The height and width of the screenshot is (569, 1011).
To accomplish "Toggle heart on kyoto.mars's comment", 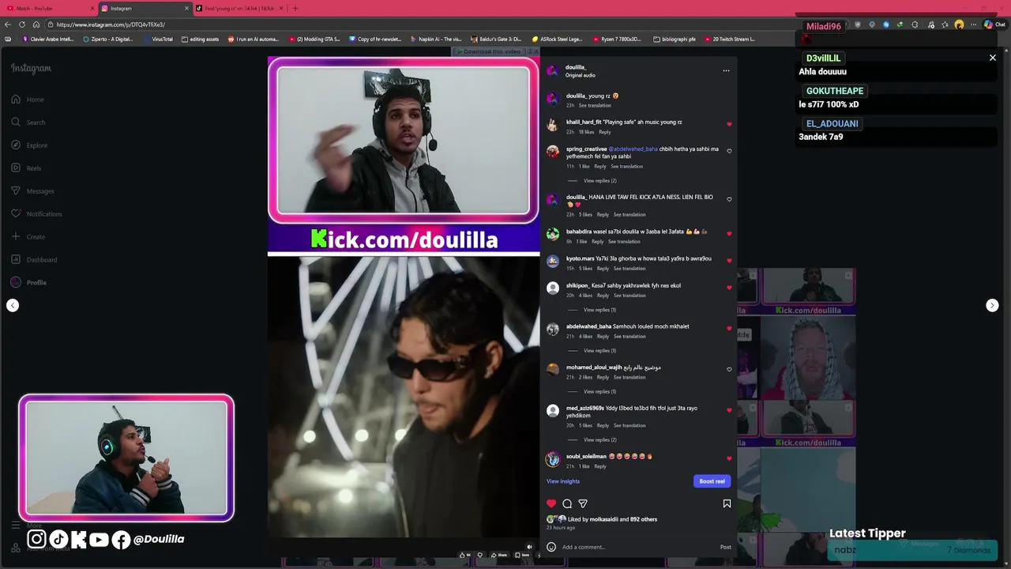I will [729, 260].
